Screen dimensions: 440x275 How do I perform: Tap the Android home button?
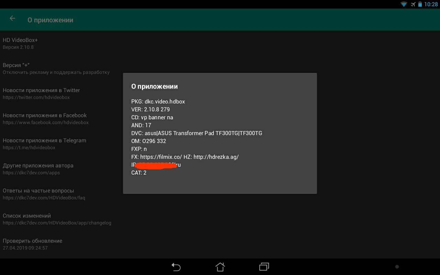[220, 267]
